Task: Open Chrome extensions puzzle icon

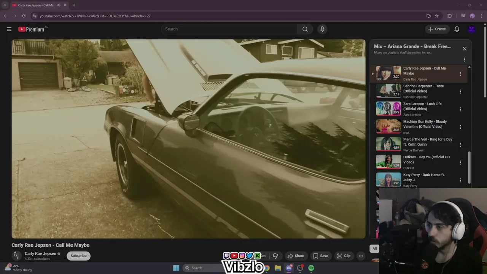Action: (x=450, y=16)
